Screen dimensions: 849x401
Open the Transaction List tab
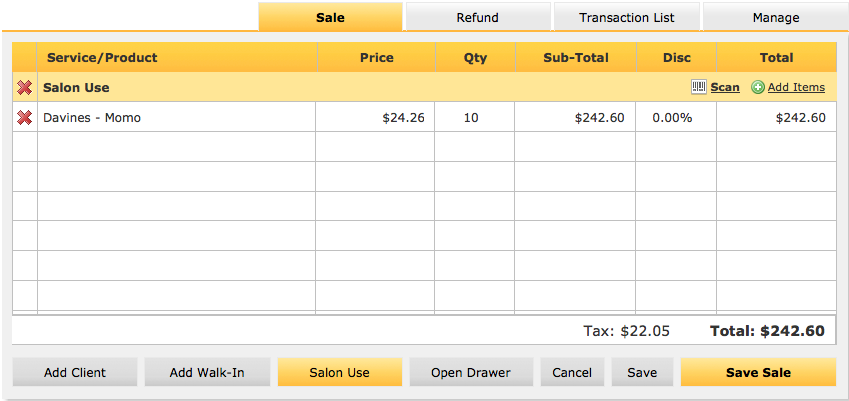[x=627, y=17]
